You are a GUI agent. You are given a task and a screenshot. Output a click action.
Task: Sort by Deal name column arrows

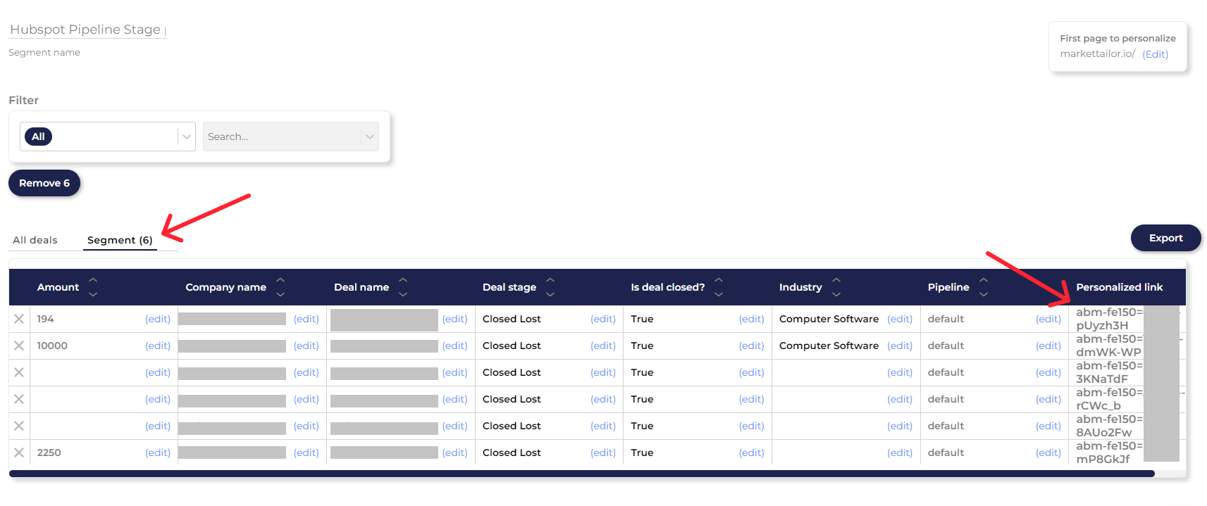[x=403, y=287]
